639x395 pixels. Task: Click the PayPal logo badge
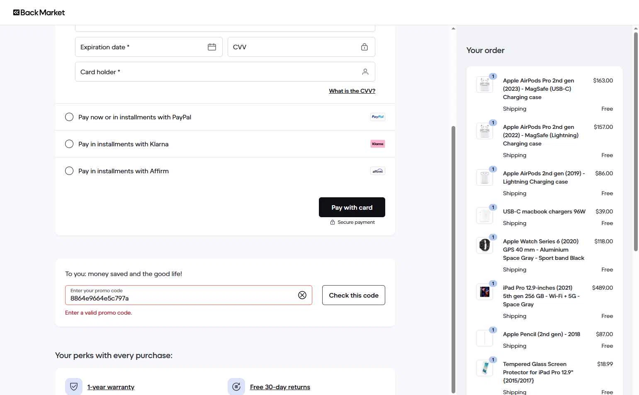click(x=378, y=117)
